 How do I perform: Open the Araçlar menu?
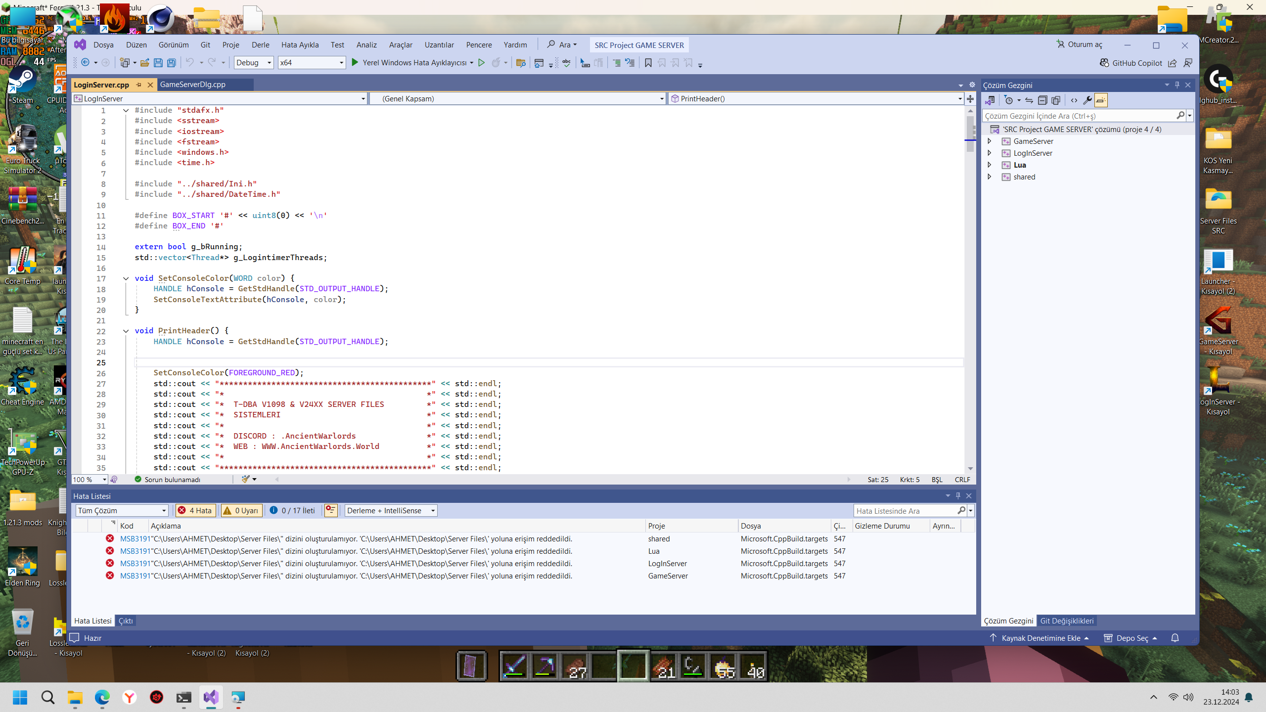(x=401, y=44)
